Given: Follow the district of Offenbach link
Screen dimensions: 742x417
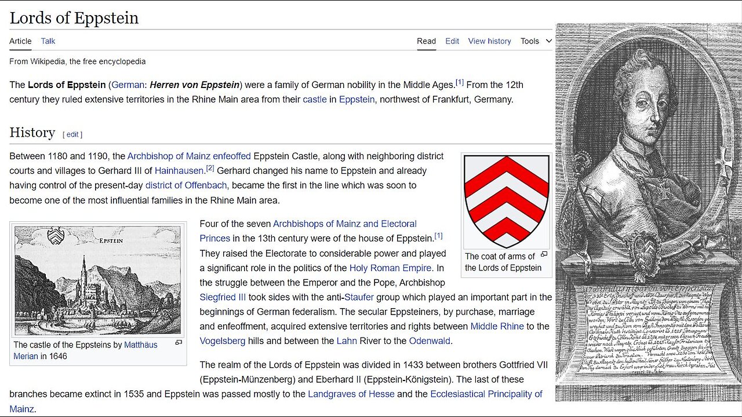Looking at the screenshot, I should [186, 185].
